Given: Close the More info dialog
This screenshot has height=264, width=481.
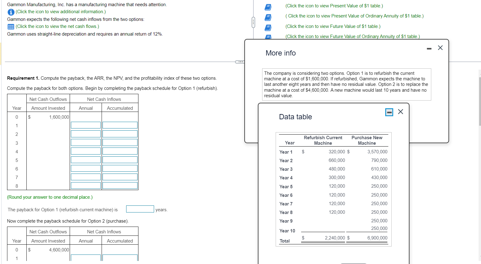Looking at the screenshot, I should tap(440, 48).
